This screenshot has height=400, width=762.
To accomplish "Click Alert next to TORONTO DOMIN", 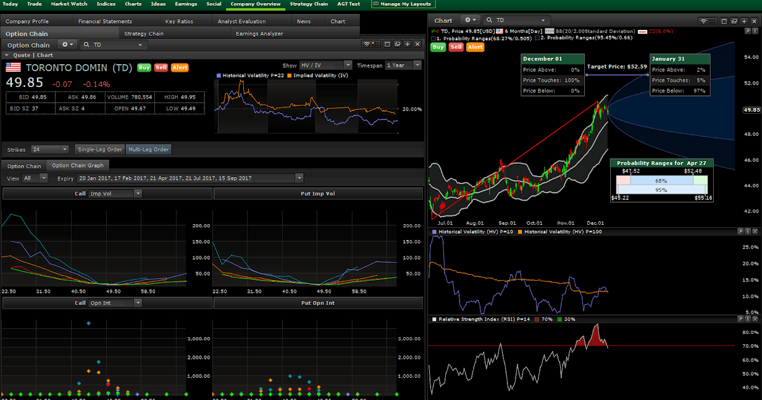I will click(180, 67).
